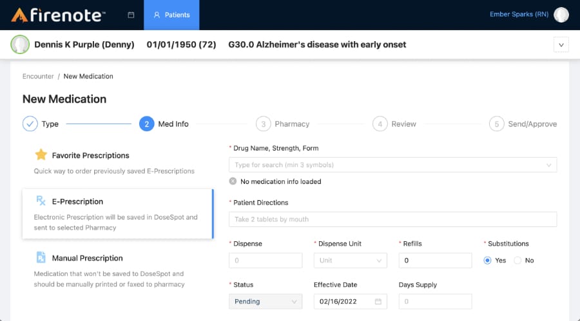Image resolution: width=580 pixels, height=321 pixels.
Task: Open the Patients tab
Action: (x=171, y=15)
